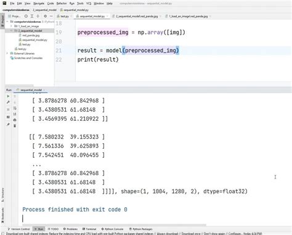The width and height of the screenshot is (292, 235).
Task: Click 'Process finished with exit code 0'
Action: pyautogui.click(x=75, y=210)
